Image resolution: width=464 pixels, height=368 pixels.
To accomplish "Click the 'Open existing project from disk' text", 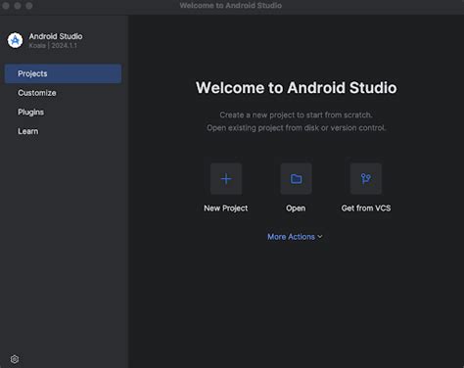I will click(x=296, y=127).
